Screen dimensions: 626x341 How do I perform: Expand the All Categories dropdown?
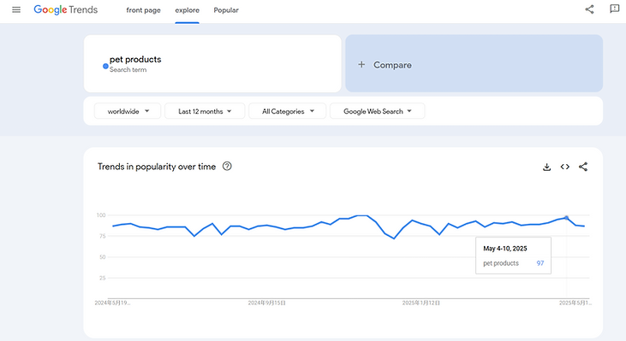click(288, 111)
